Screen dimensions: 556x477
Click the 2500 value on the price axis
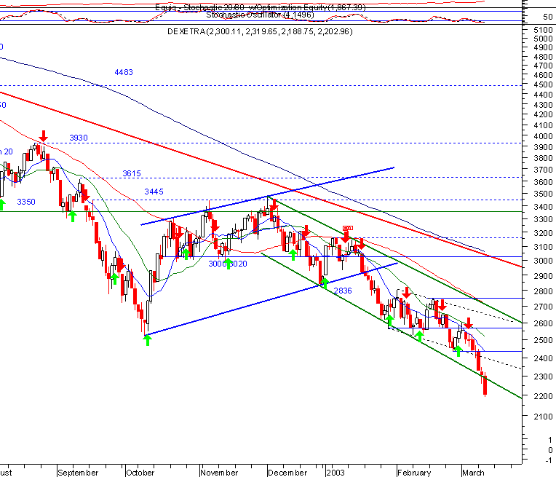(543, 340)
